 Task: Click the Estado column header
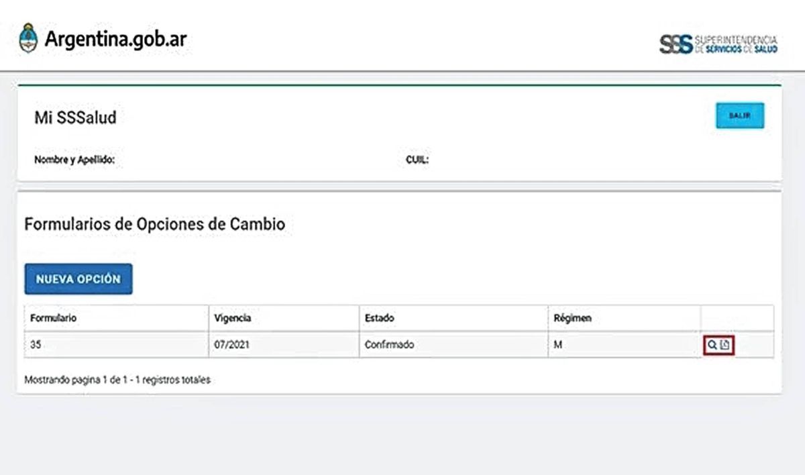379,318
